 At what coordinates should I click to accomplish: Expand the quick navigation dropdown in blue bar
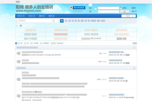tap(129, 16)
